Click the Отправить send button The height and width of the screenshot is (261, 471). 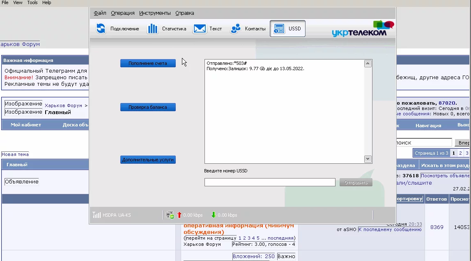point(356,182)
